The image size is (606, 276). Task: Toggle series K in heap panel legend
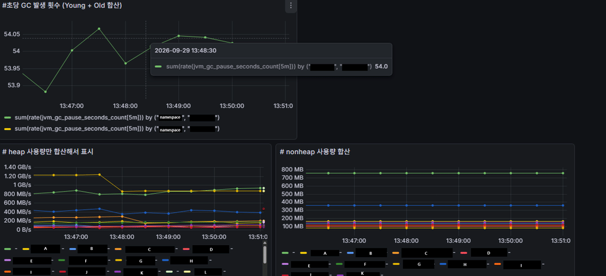(x=141, y=272)
